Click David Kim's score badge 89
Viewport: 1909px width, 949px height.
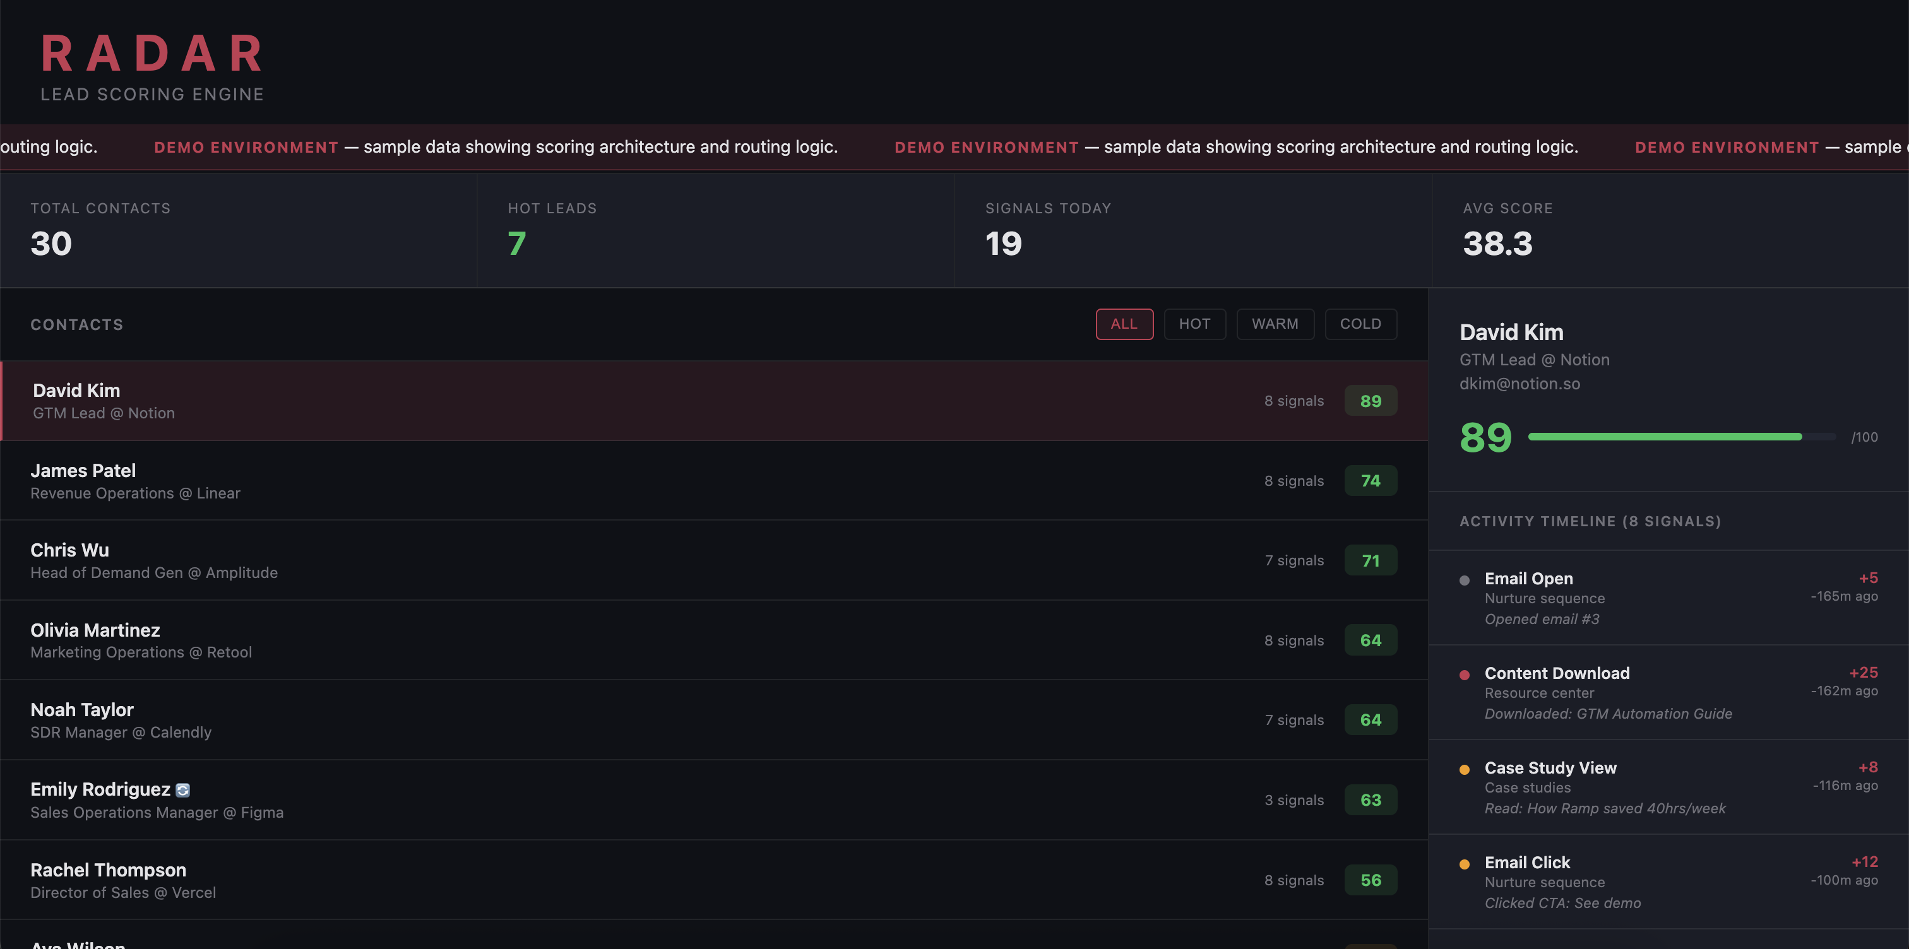point(1371,400)
